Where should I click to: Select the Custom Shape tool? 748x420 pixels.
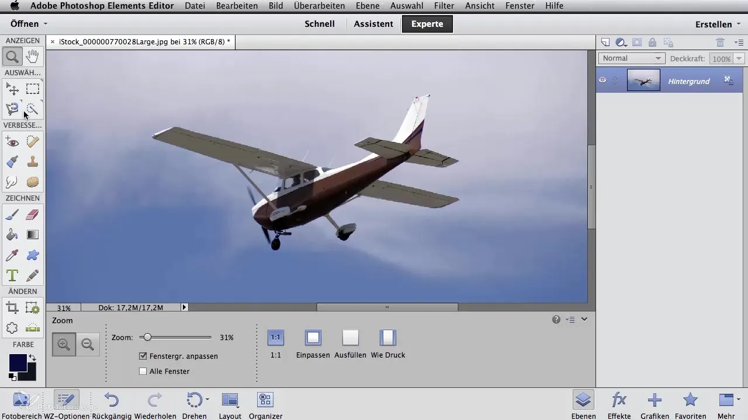pos(33,255)
